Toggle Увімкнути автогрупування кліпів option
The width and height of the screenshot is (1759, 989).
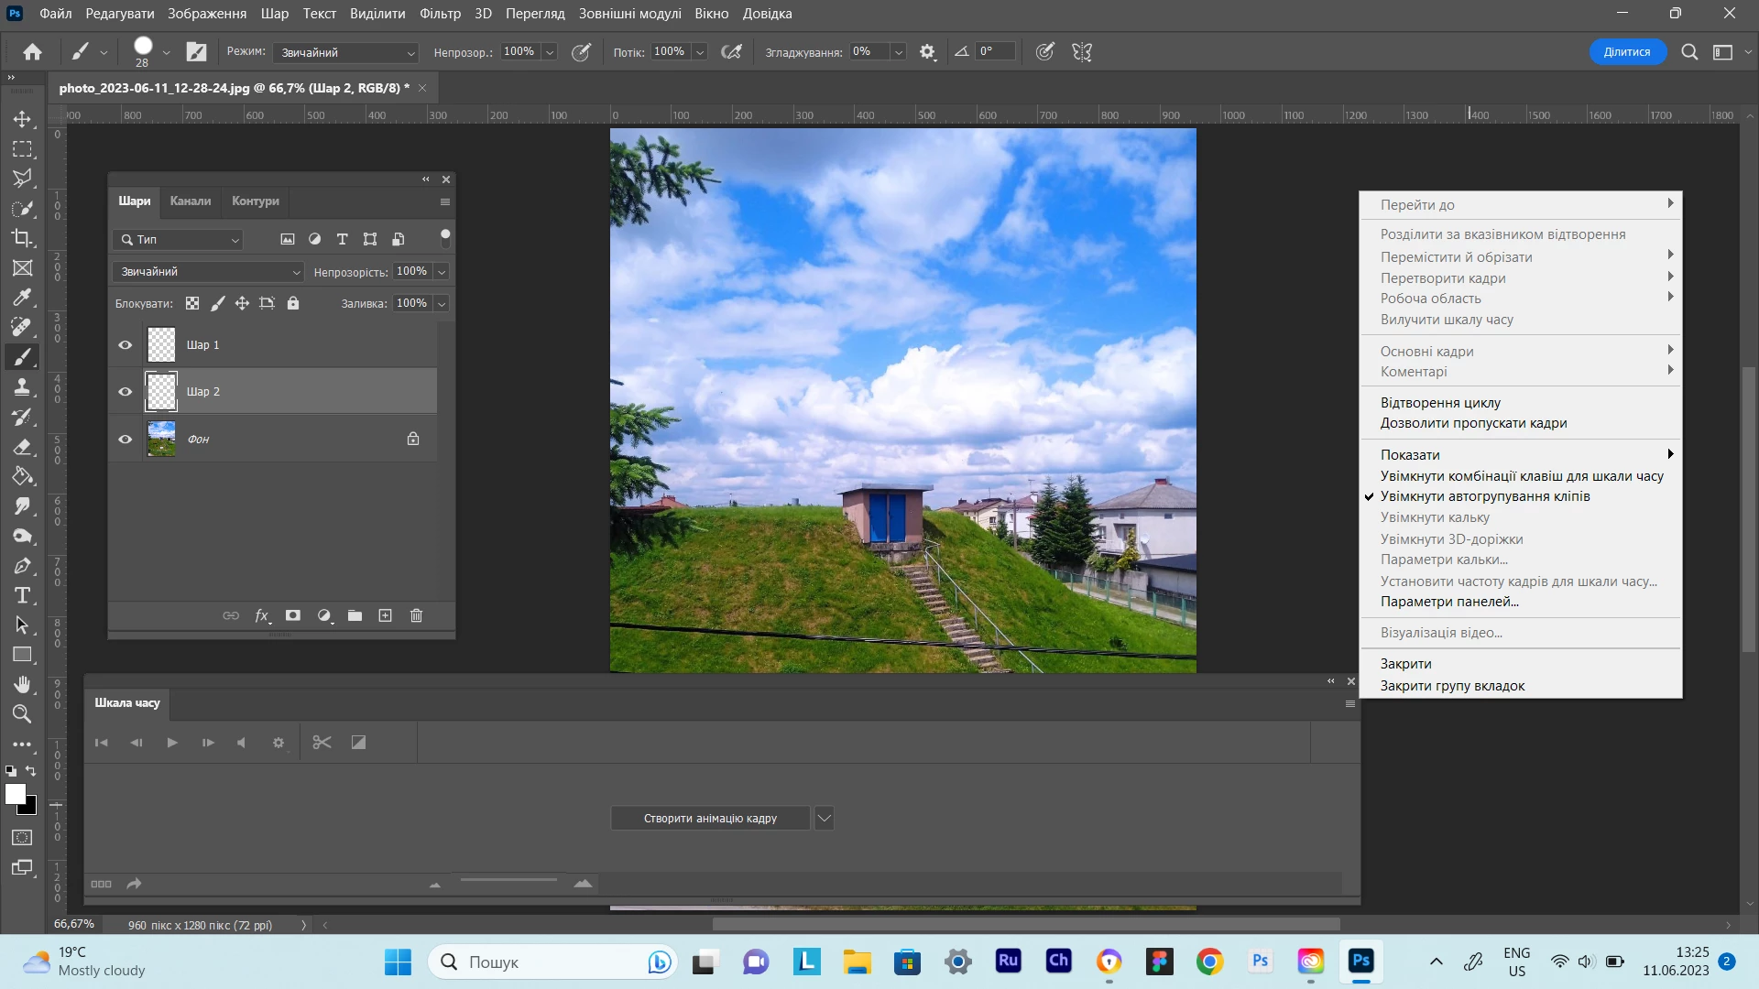click(x=1484, y=496)
